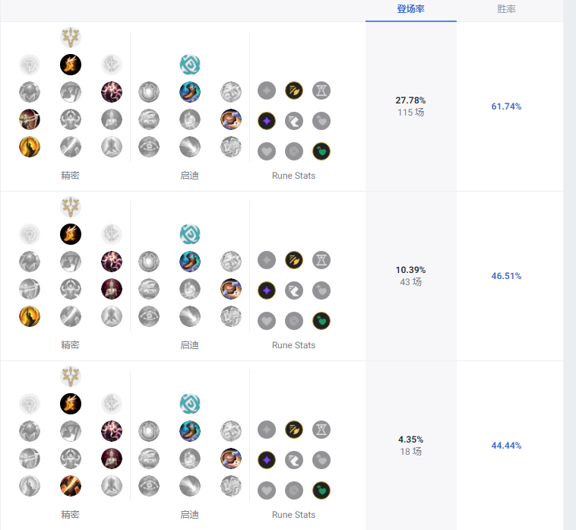
Task: Select the highlighted keystone rune in 27.78% row
Action: (71, 65)
